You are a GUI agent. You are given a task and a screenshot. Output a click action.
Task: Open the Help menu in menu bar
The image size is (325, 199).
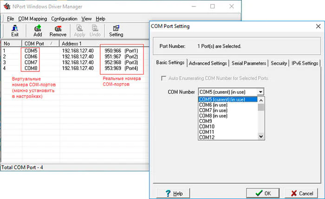(101, 19)
